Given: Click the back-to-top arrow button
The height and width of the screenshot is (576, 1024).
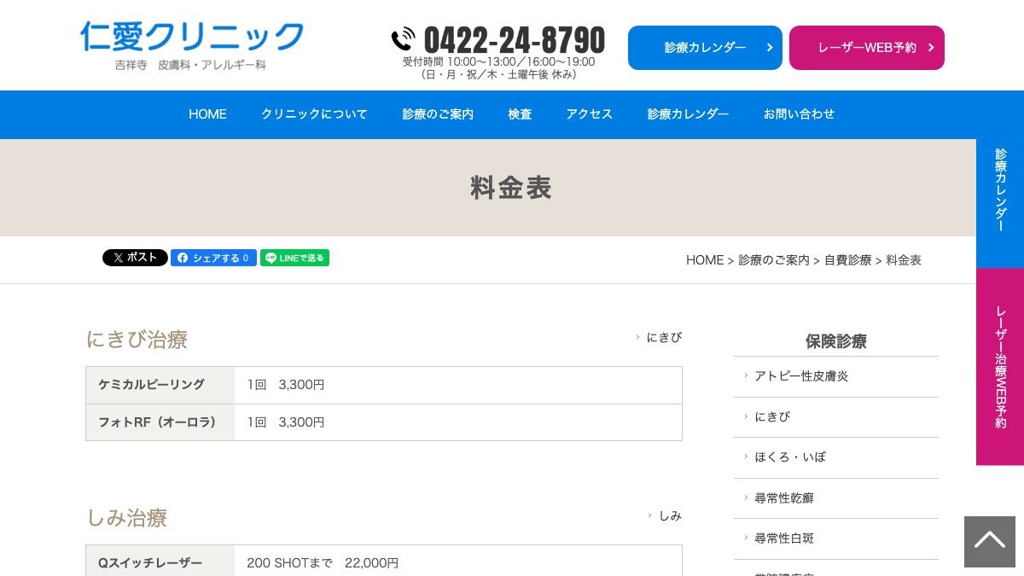Looking at the screenshot, I should [990, 542].
